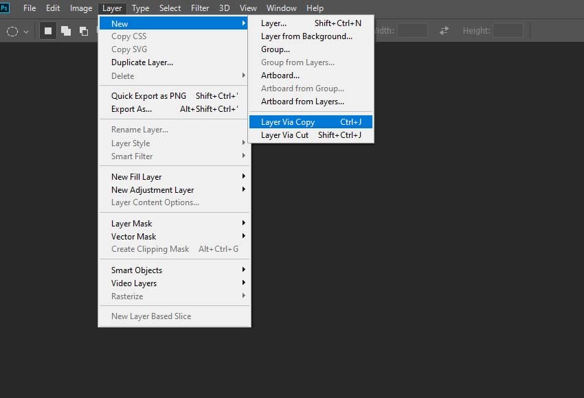This screenshot has height=398, width=584.
Task: Click the Height input field
Action: click(x=508, y=30)
